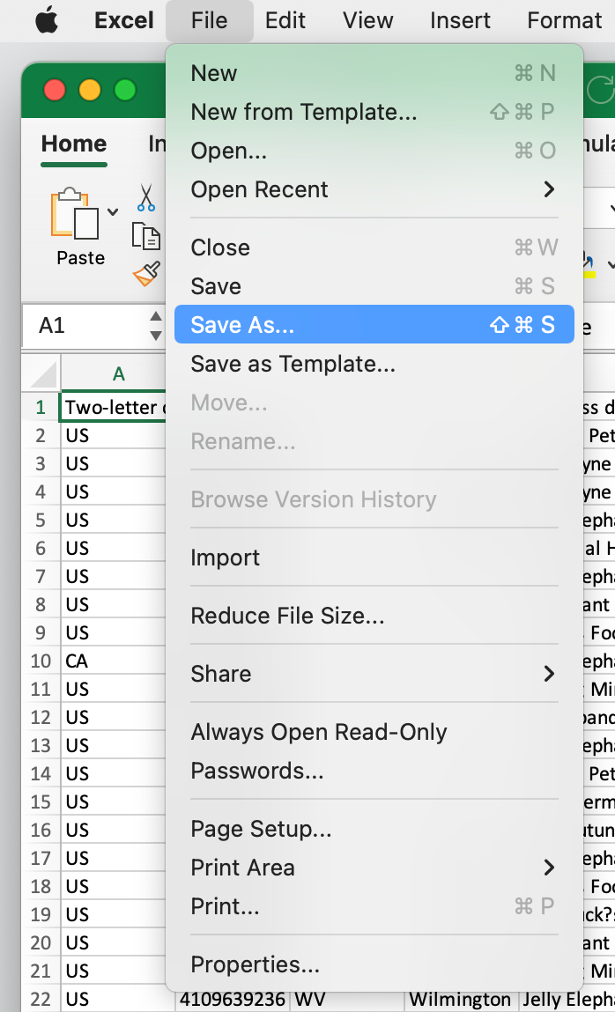Select Reduce File Size... menu item
Viewport: 615px width, 1012px height.
pos(287,616)
